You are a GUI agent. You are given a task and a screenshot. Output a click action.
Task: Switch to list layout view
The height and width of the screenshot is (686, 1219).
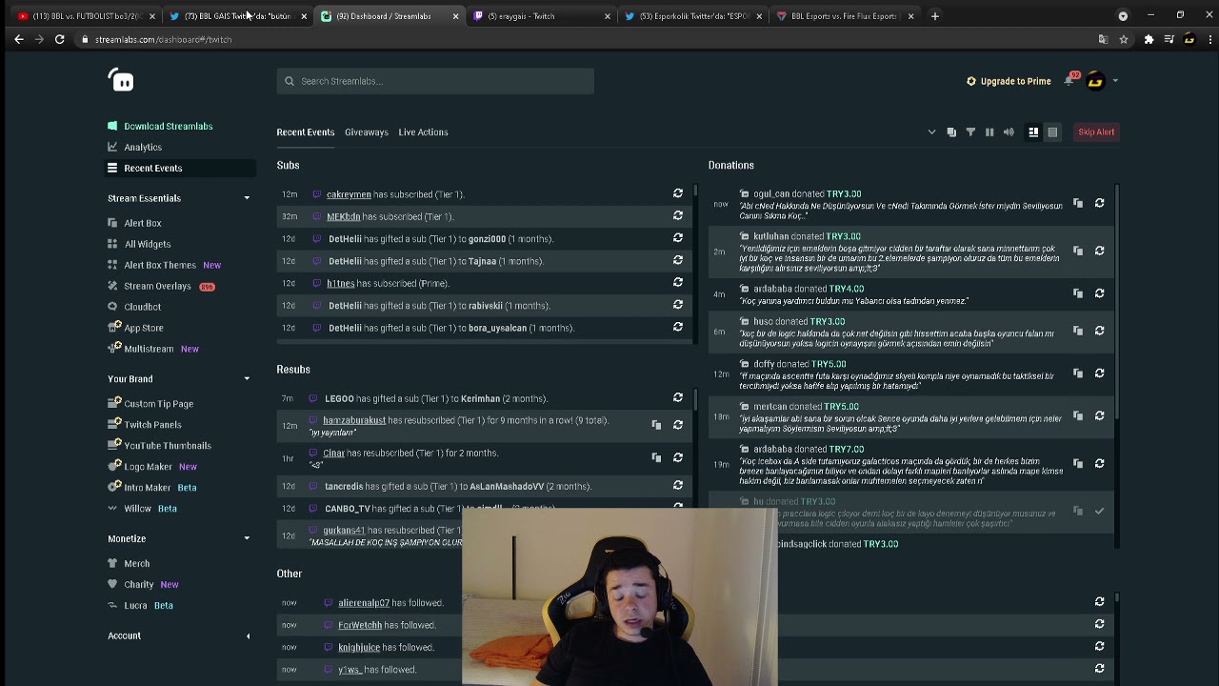tap(1052, 132)
